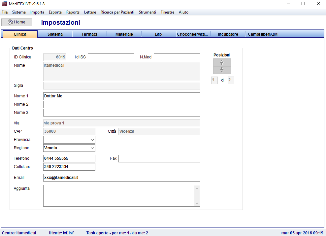
Task: Switch to the Materiale tab
Action: pyautogui.click(x=124, y=34)
